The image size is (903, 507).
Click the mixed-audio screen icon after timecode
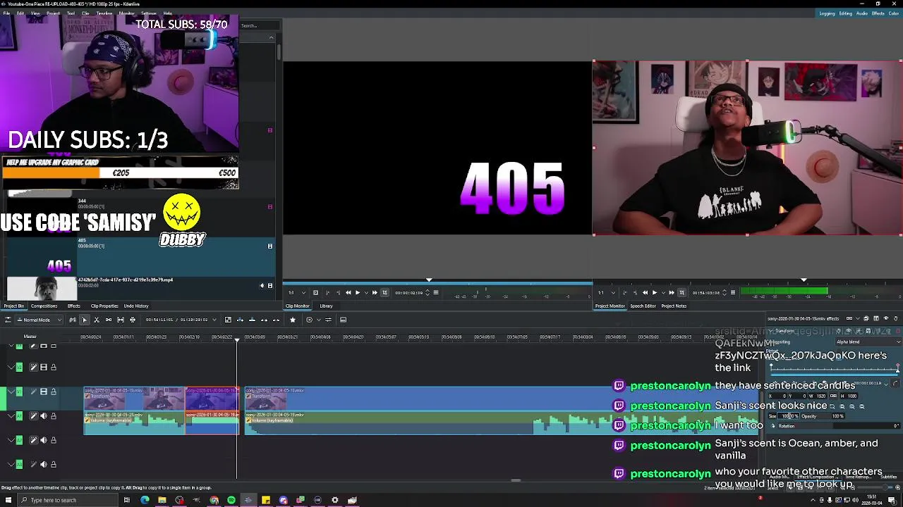(x=228, y=320)
